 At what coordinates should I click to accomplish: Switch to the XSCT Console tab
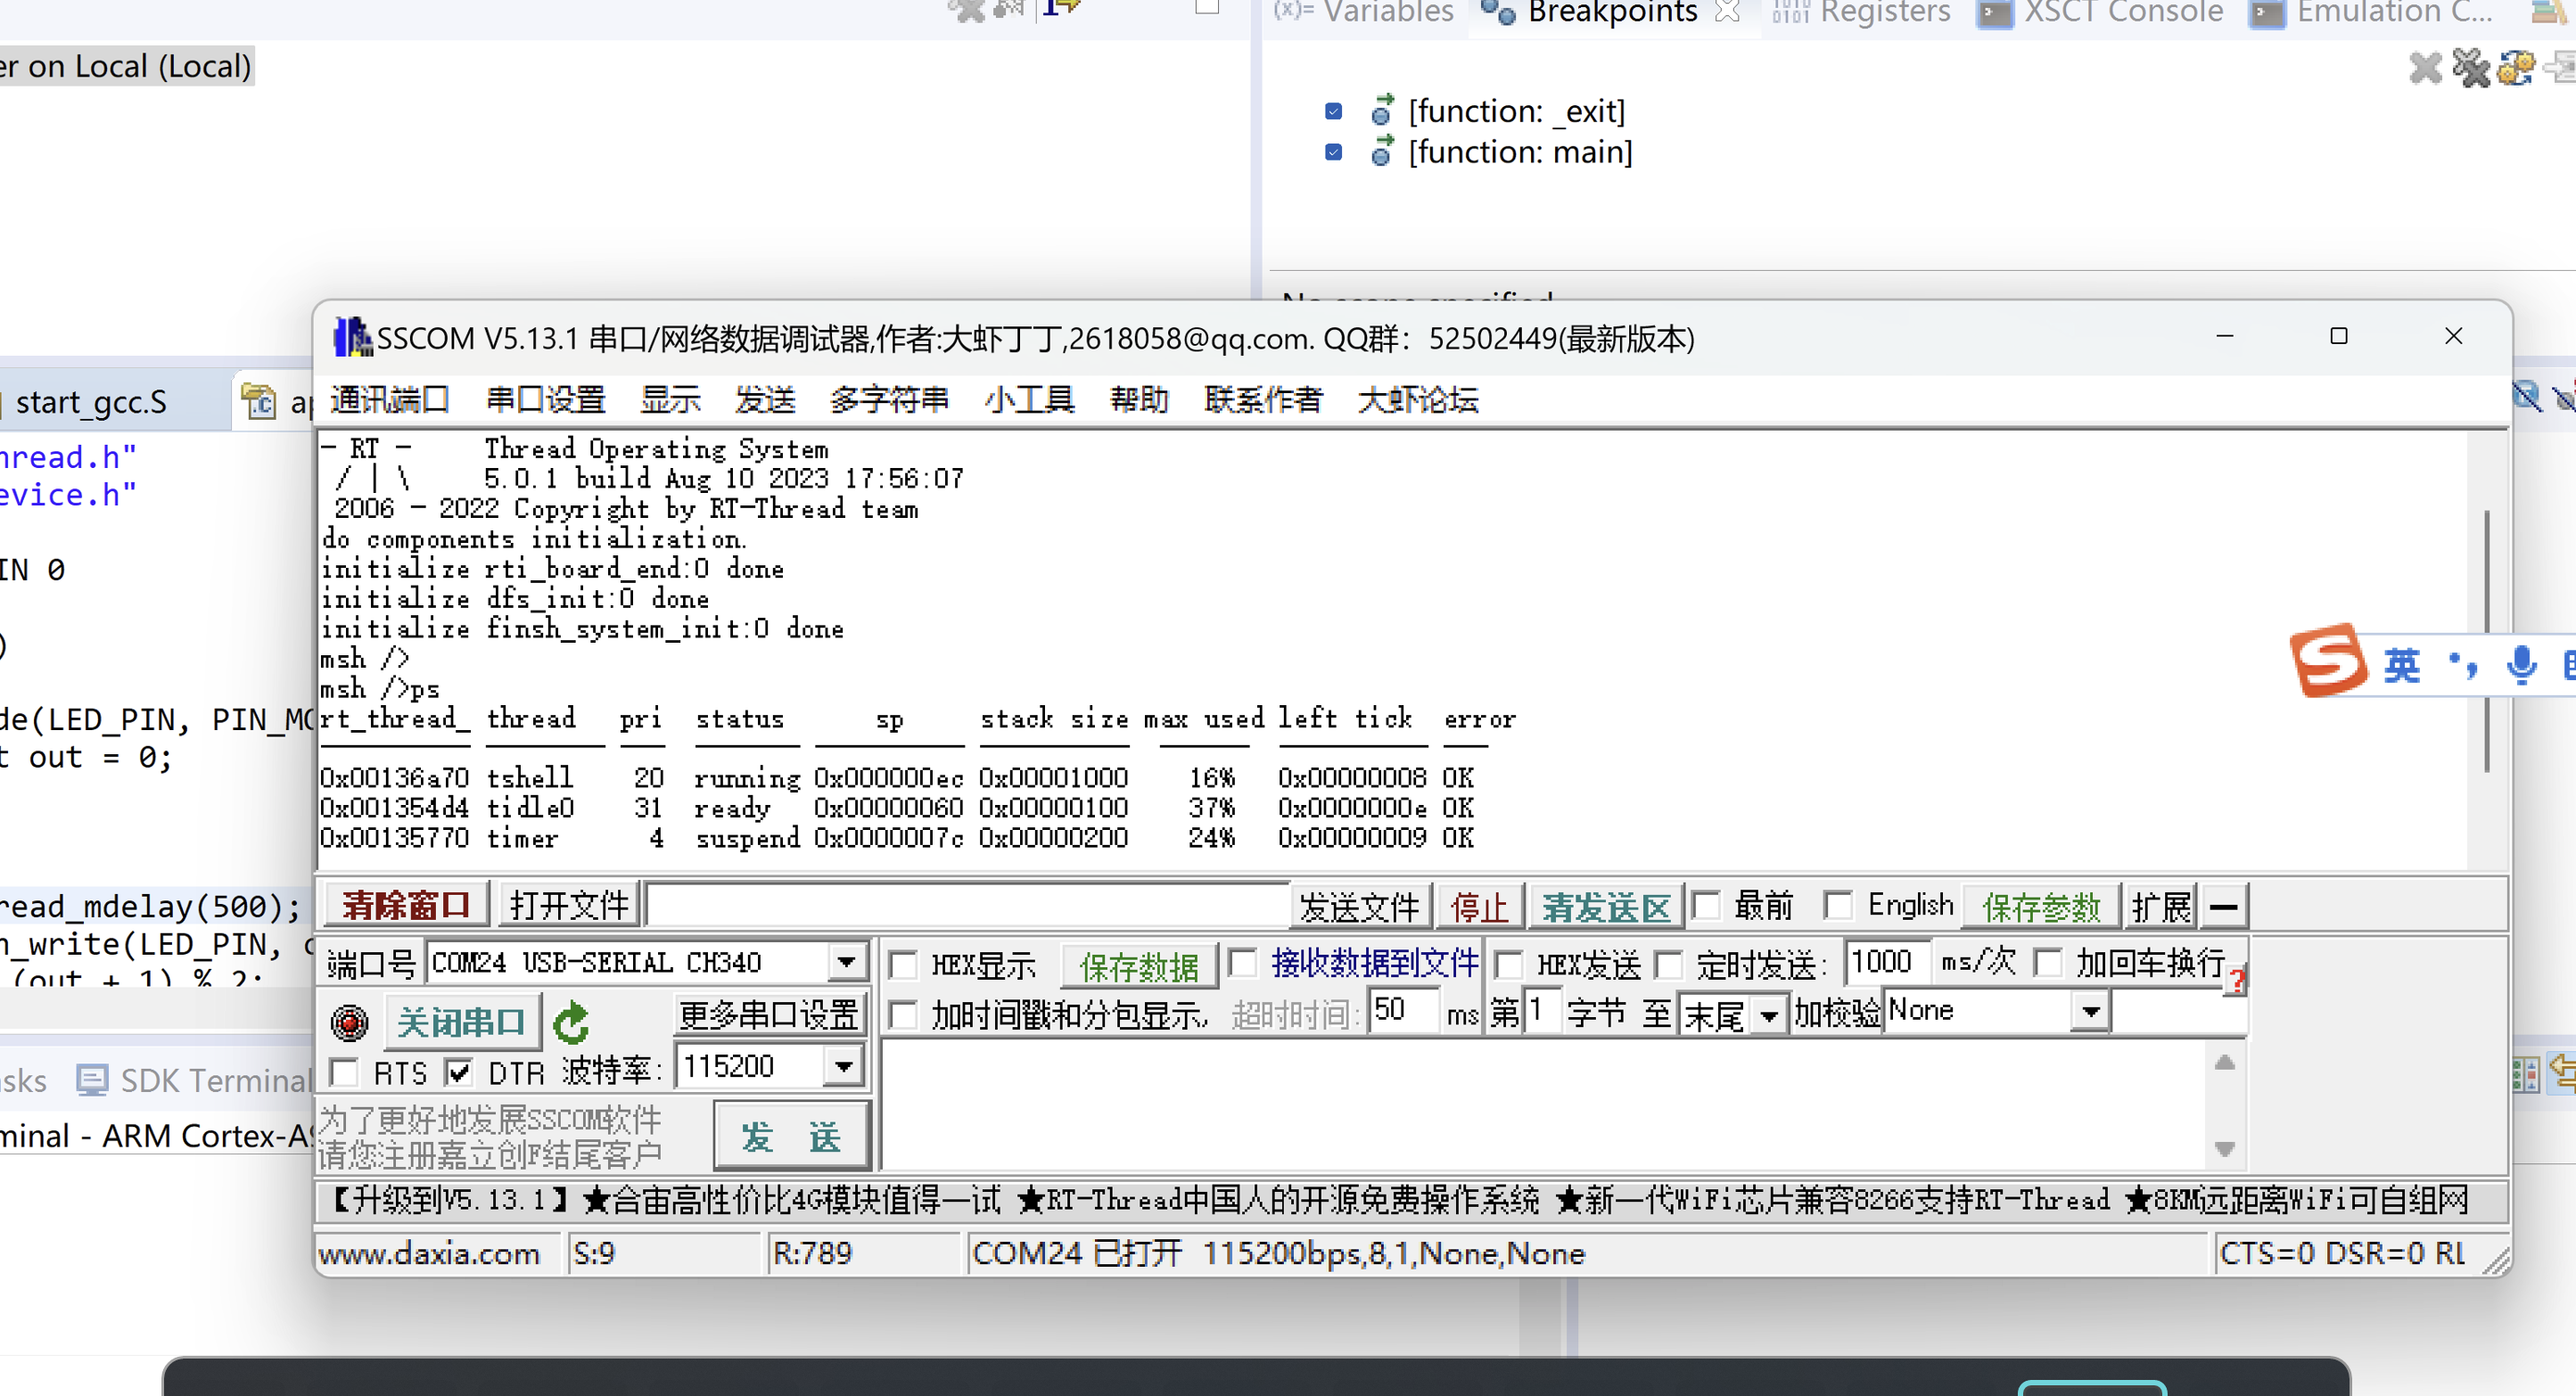tap(2100, 12)
